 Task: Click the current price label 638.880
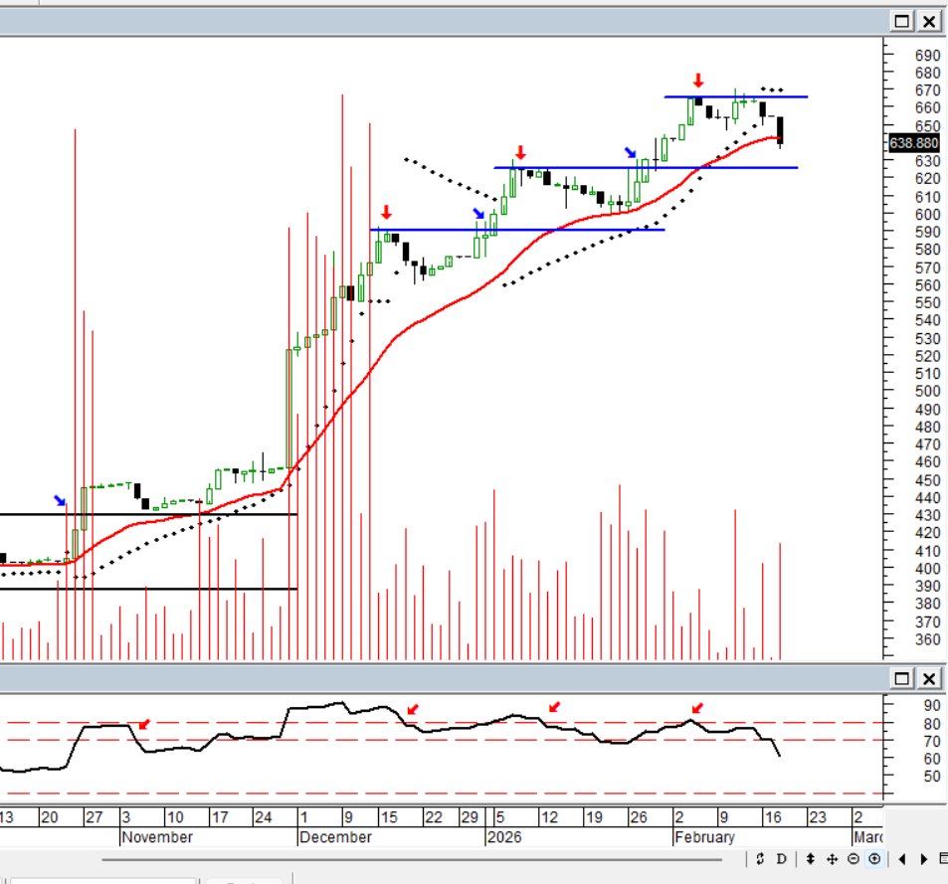click(913, 143)
